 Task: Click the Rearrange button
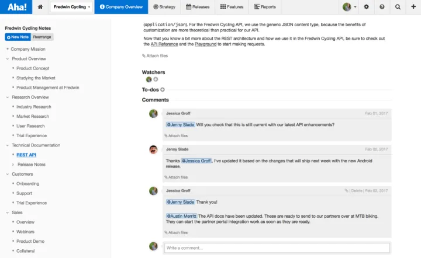(42, 37)
